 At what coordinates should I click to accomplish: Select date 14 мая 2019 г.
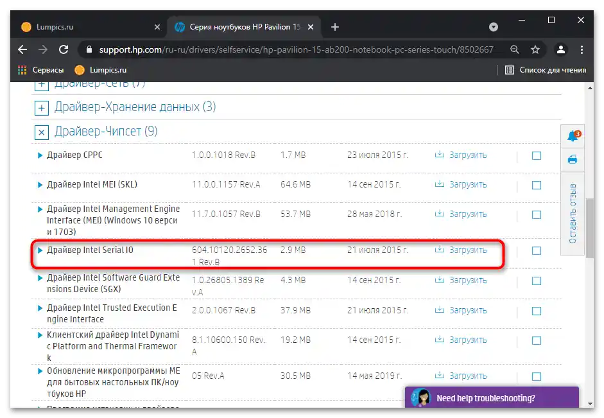pyautogui.click(x=374, y=376)
